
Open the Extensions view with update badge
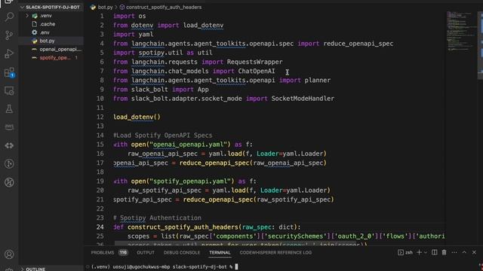click(9, 72)
